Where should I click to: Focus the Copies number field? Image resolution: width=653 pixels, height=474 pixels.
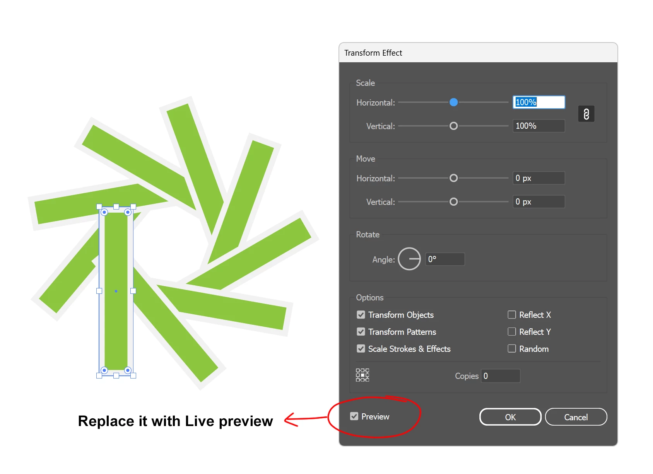pyautogui.click(x=501, y=376)
